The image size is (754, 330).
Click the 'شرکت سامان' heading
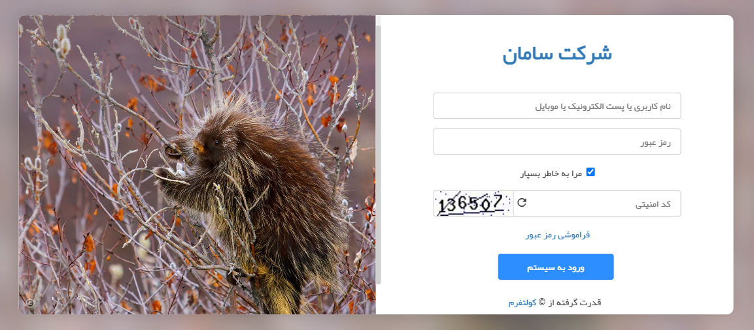557,54
